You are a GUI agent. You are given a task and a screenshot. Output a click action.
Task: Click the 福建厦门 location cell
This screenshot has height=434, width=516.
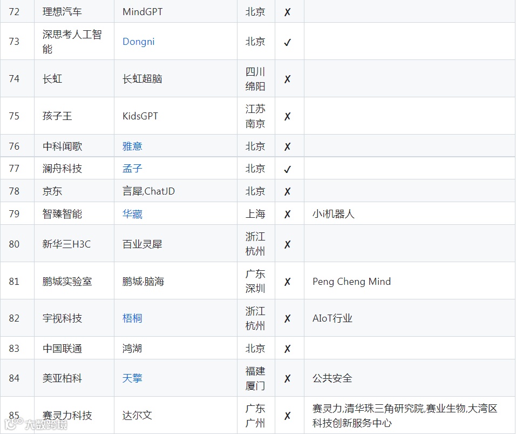coord(256,378)
